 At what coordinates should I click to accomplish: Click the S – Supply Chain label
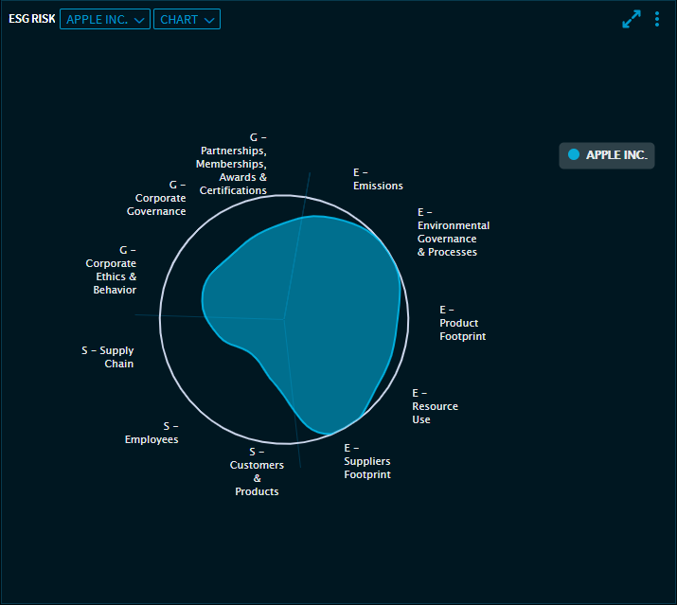click(108, 357)
